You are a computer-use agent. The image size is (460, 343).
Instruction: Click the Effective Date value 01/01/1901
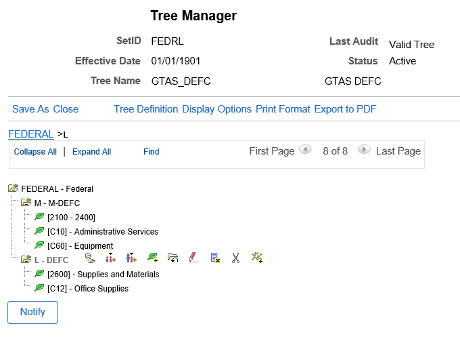(x=175, y=61)
